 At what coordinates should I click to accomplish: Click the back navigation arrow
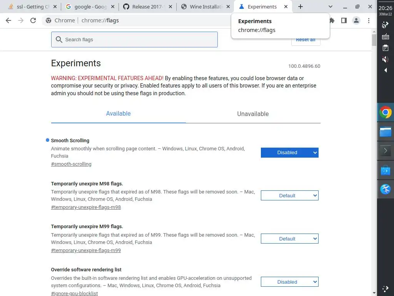pos(8,20)
